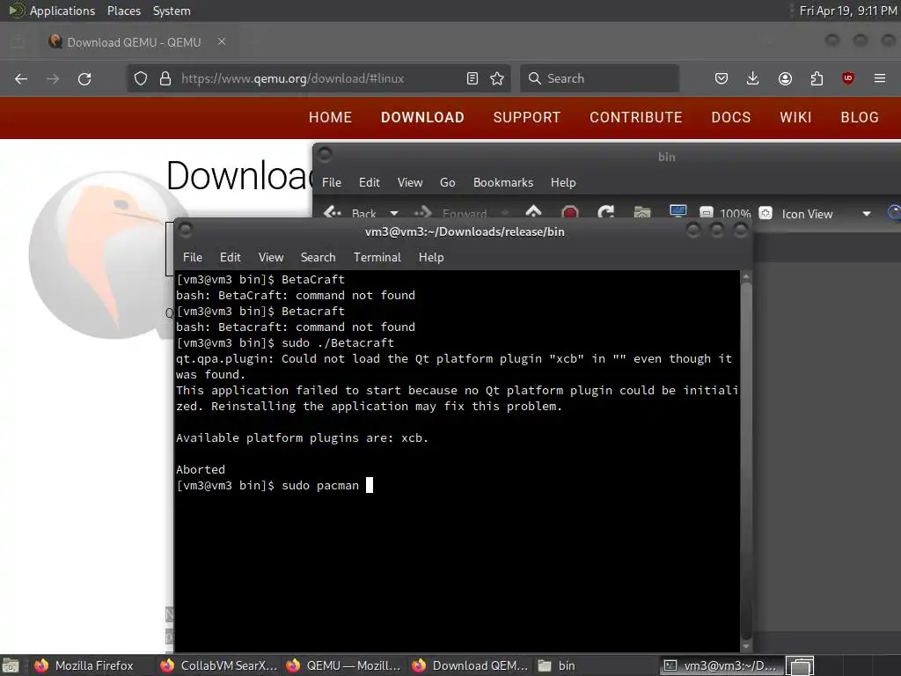Viewport: 901px width, 676px height.
Task: Open Firefox downloads panel
Action: pos(753,78)
